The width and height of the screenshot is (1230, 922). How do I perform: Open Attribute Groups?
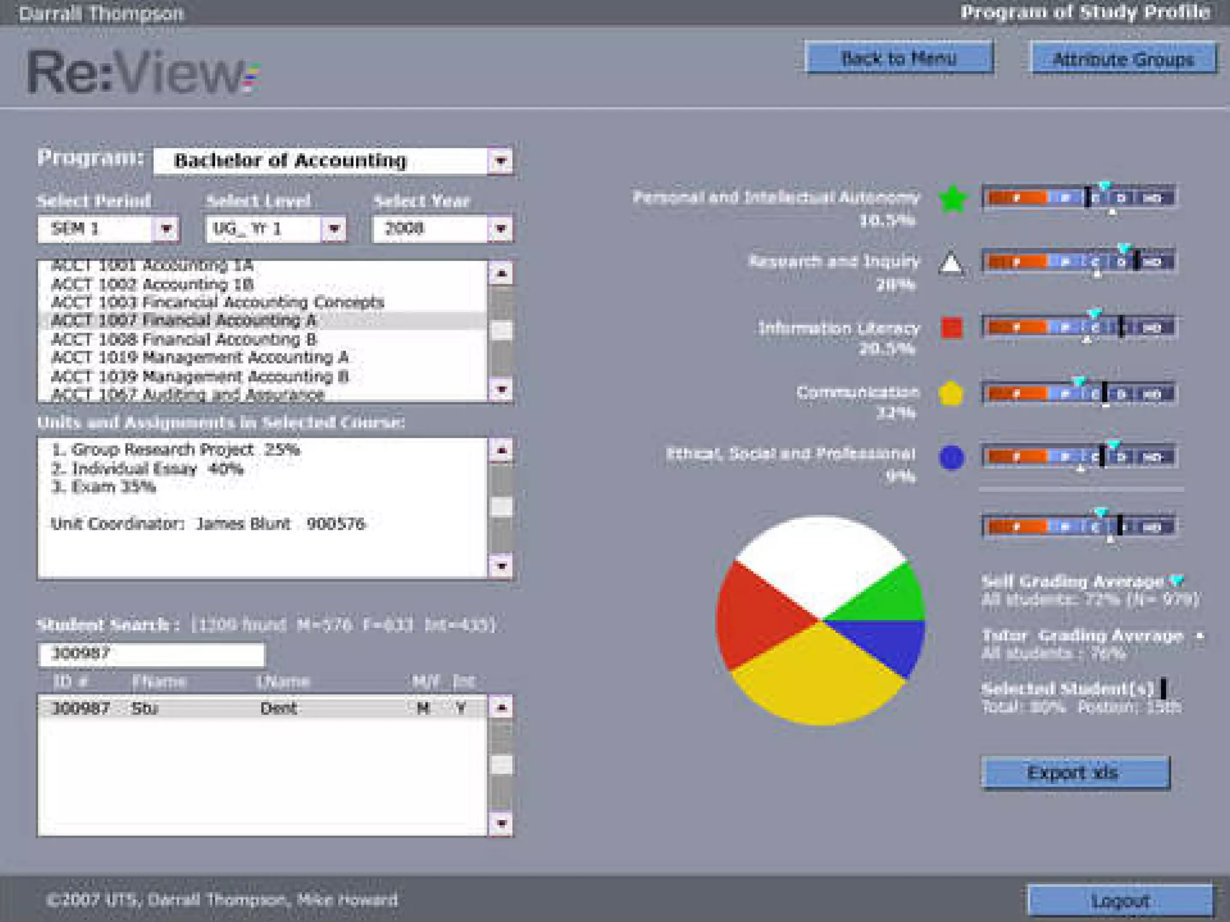(1123, 59)
